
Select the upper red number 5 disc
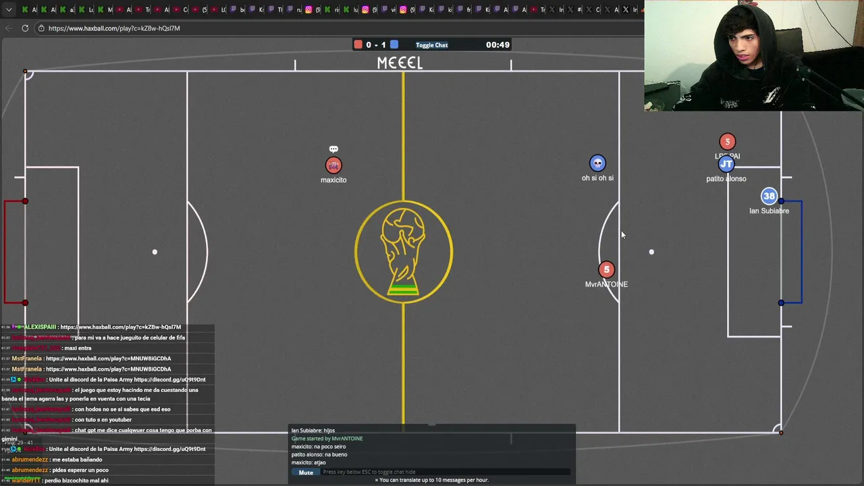click(727, 142)
